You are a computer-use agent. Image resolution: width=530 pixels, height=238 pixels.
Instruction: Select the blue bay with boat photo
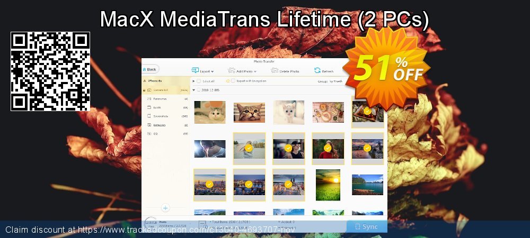tap(367, 185)
